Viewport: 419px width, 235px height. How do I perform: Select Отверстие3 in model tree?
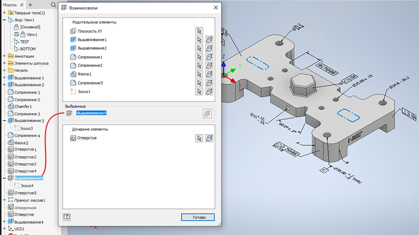(26, 164)
